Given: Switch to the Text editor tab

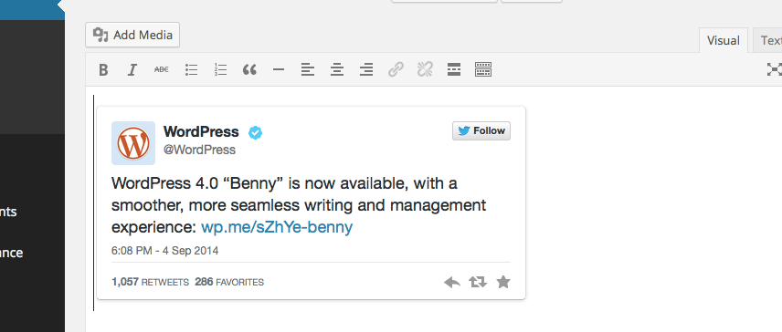Looking at the screenshot, I should pos(769,40).
